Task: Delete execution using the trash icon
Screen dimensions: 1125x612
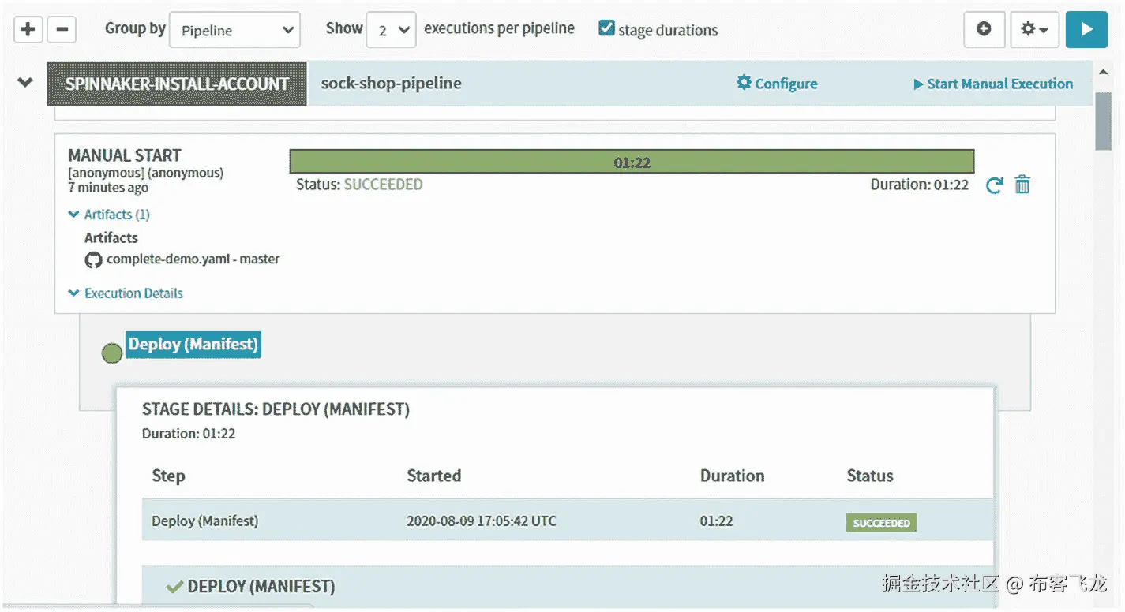Action: coord(1022,185)
